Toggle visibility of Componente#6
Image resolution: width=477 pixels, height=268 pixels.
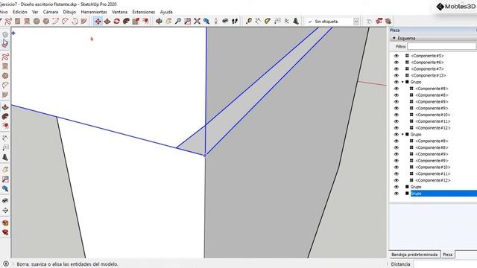click(x=396, y=63)
